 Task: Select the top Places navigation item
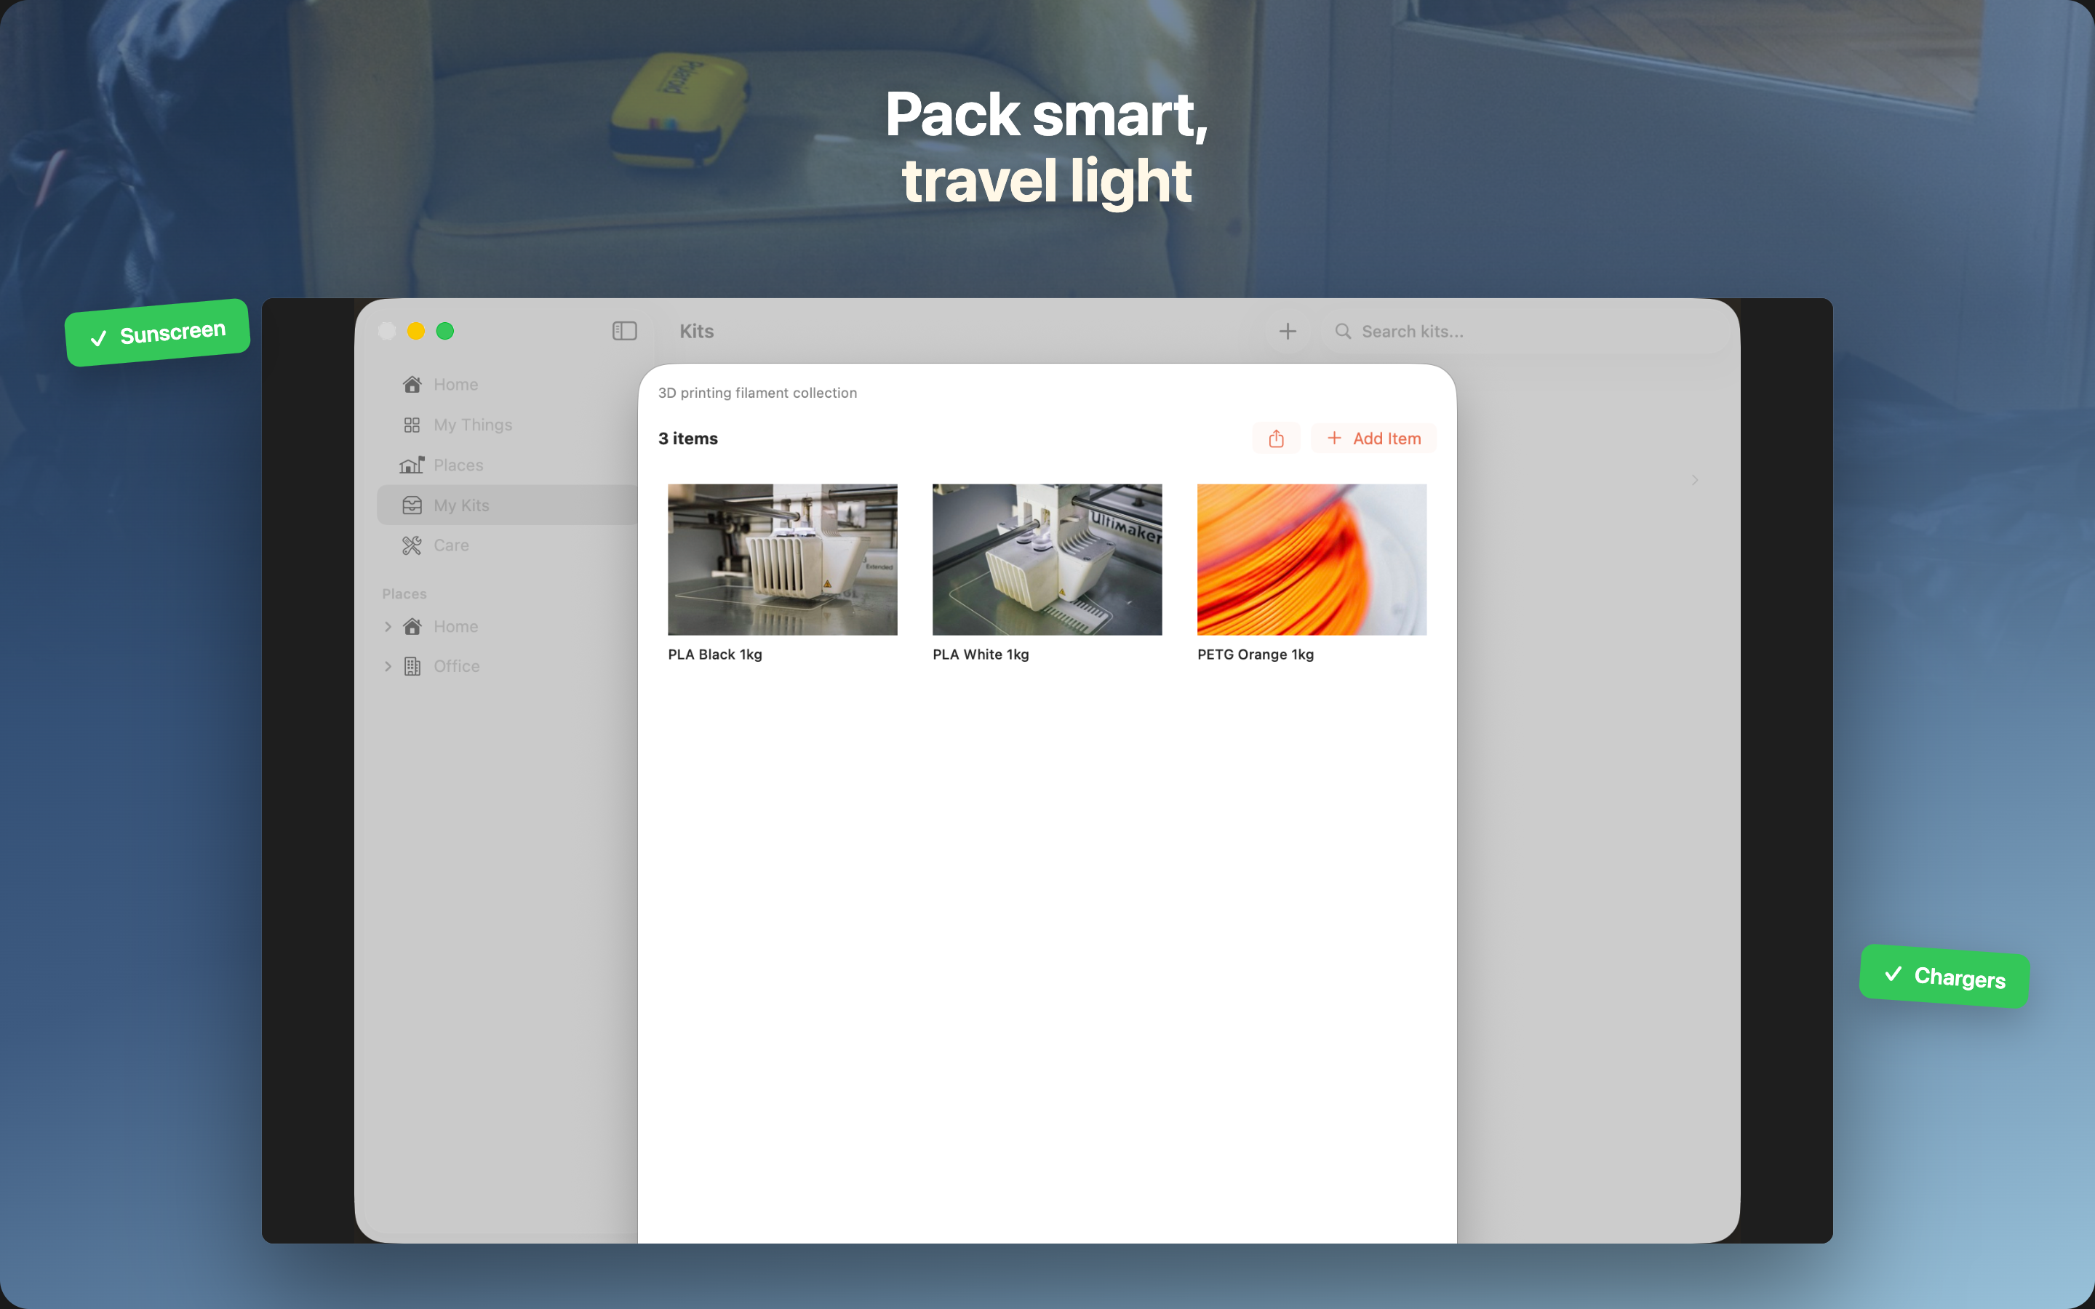507,465
